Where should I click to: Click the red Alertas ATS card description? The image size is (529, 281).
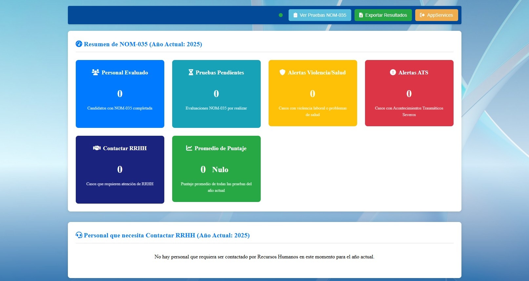[x=409, y=111]
